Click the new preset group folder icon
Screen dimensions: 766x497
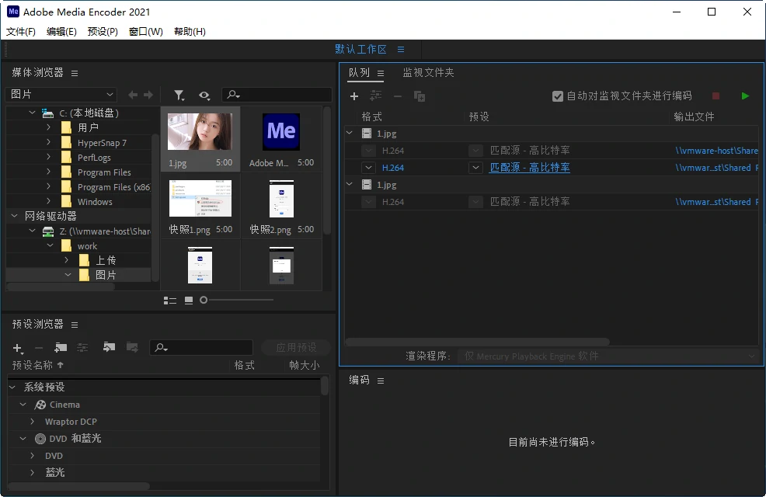(61, 347)
